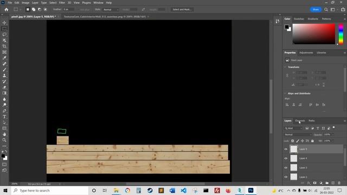Toggle layer filtering on/off switch

point(334,128)
